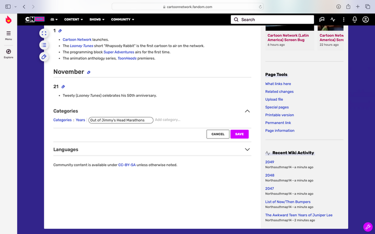Open the table of contents list icon
This screenshot has height=234, width=375.
tap(44, 45)
